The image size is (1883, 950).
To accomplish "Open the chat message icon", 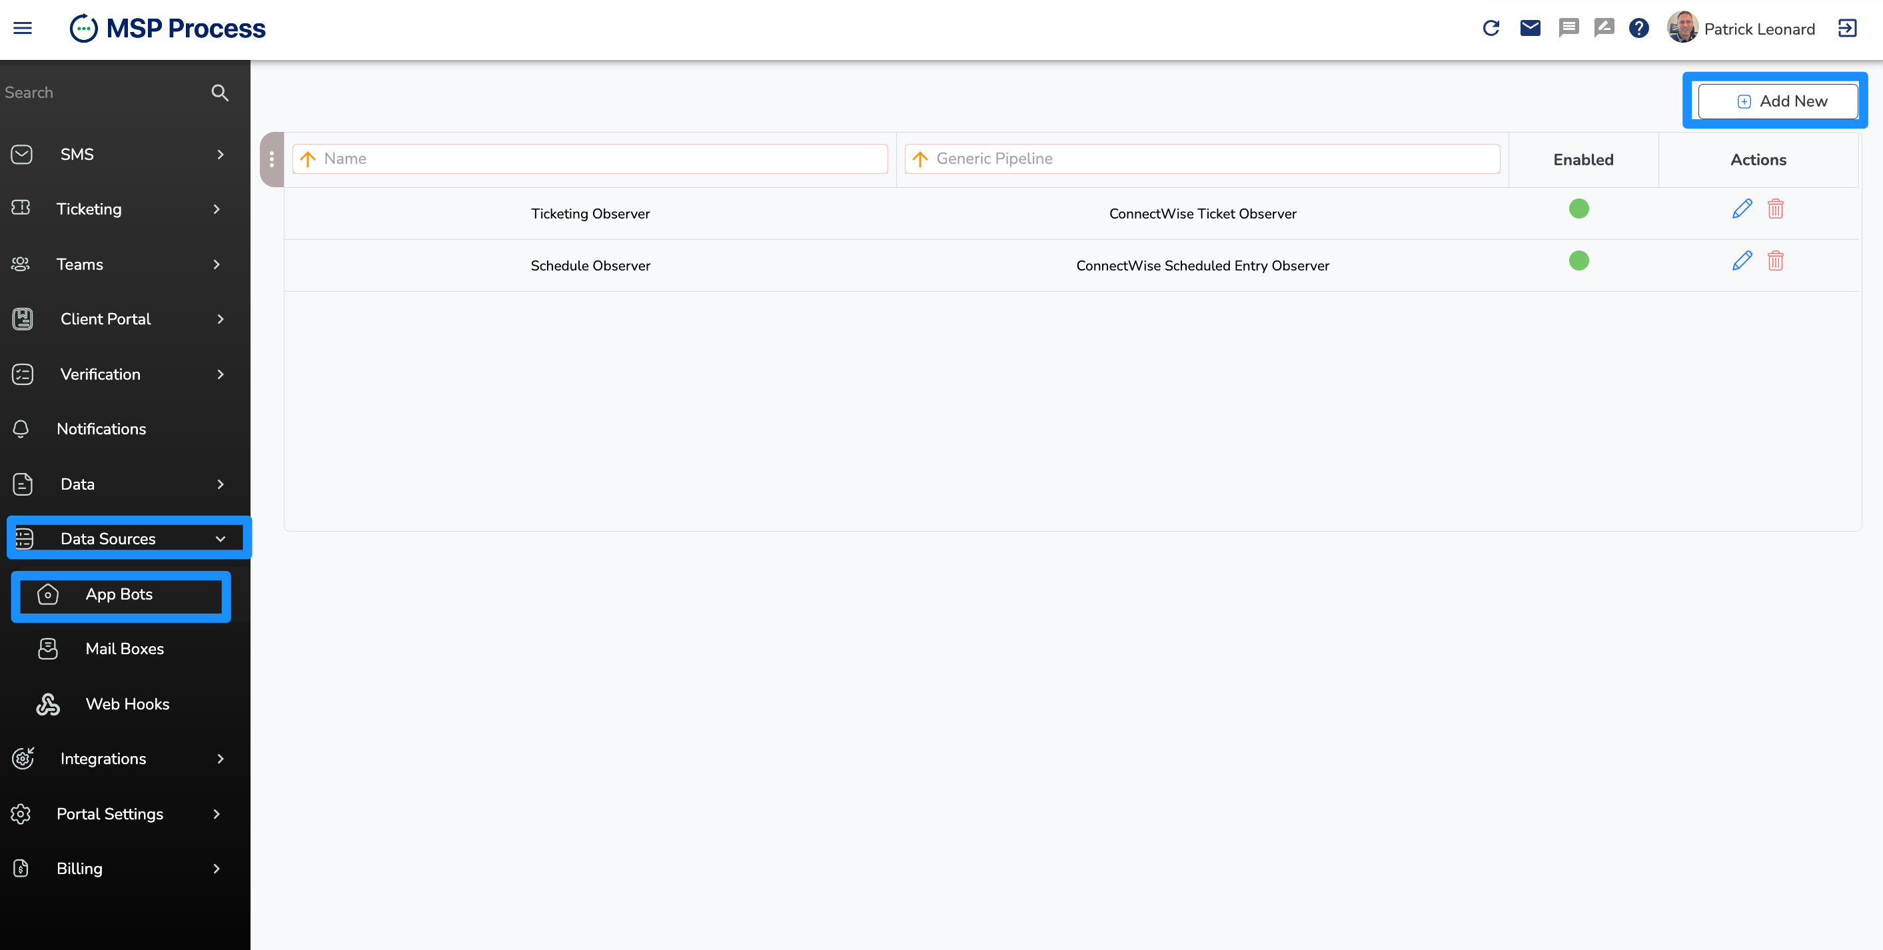I will tap(1569, 29).
